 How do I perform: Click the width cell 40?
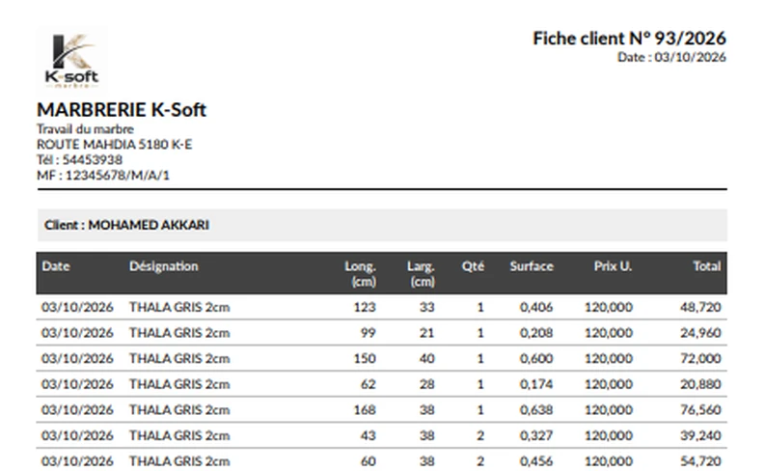pyautogui.click(x=427, y=359)
